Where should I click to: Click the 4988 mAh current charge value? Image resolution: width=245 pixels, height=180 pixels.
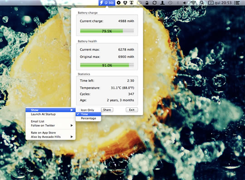126,21
